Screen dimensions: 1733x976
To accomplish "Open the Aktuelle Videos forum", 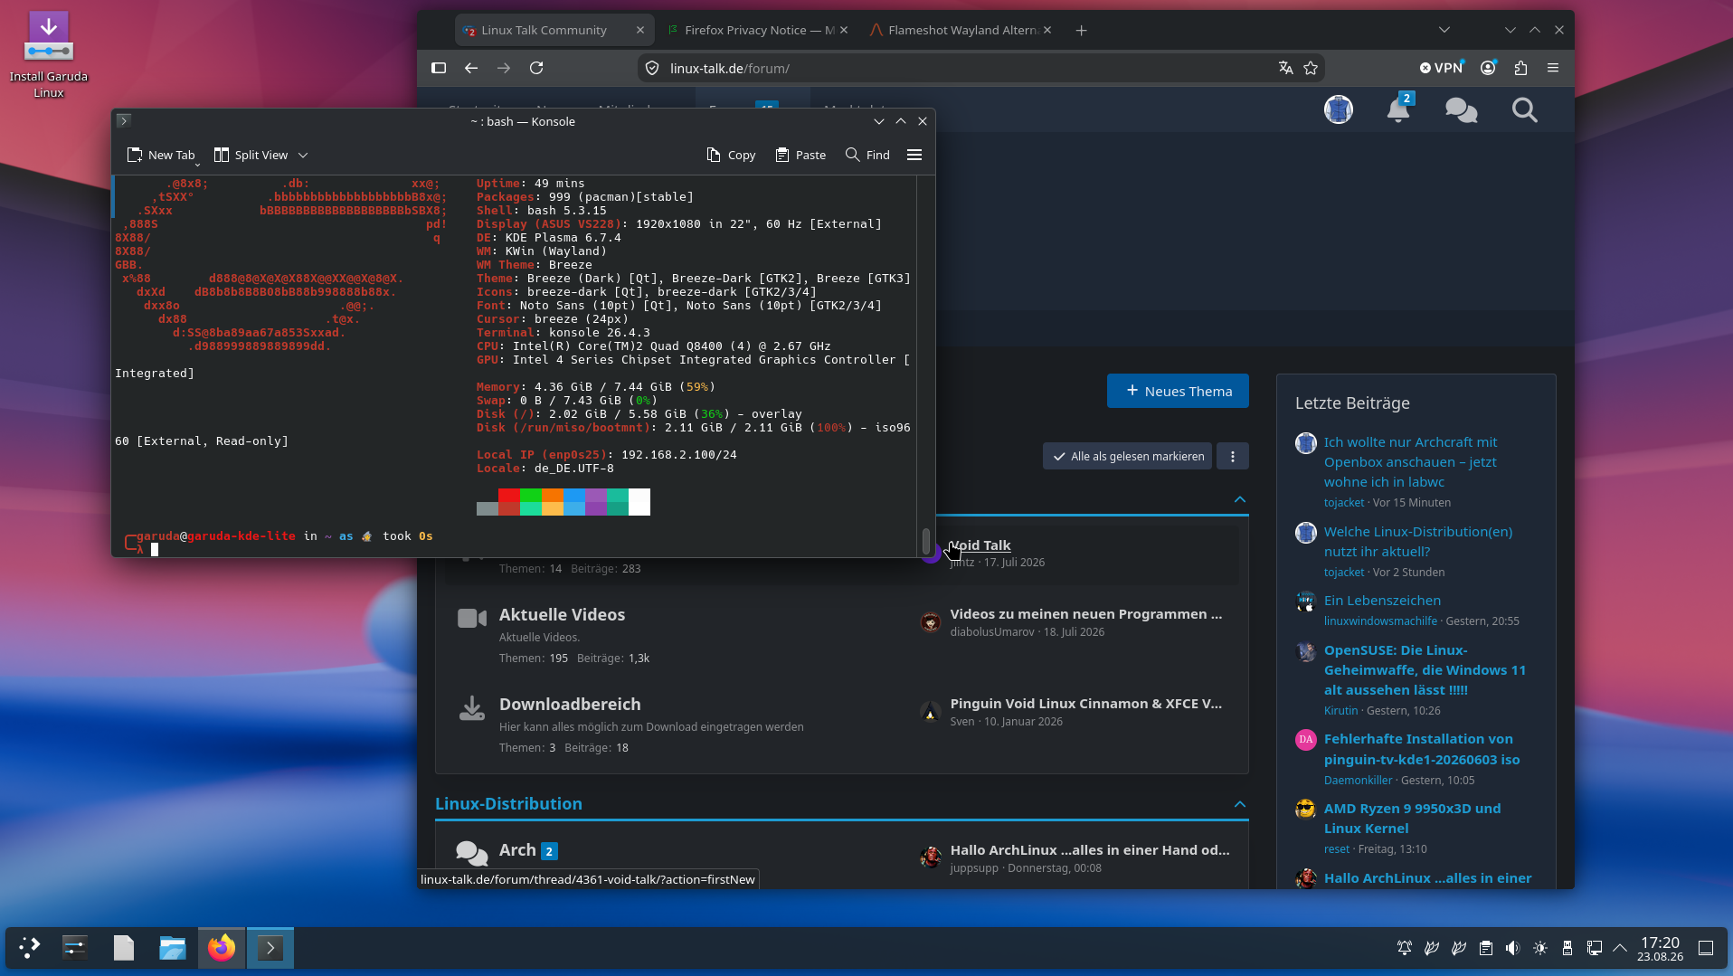I will pyautogui.click(x=562, y=615).
